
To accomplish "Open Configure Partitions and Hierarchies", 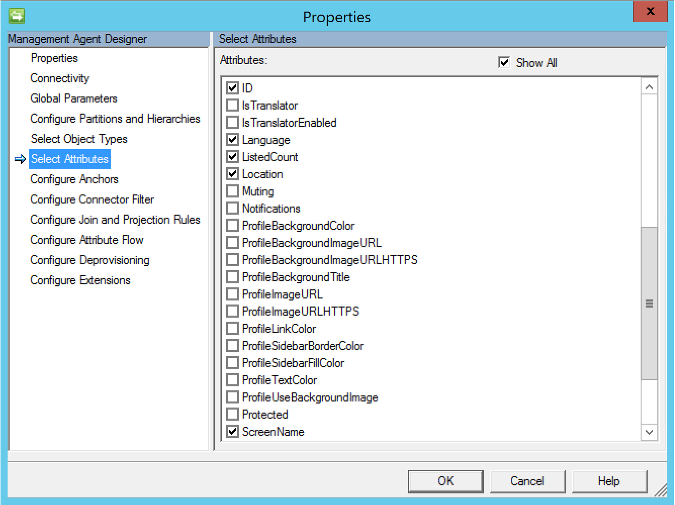I will tap(115, 119).
